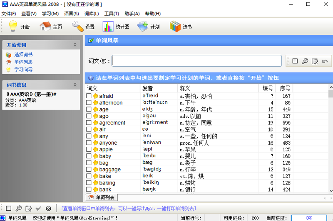Check the box for baby
The height and width of the screenshot is (221, 333).
[x=89, y=156]
